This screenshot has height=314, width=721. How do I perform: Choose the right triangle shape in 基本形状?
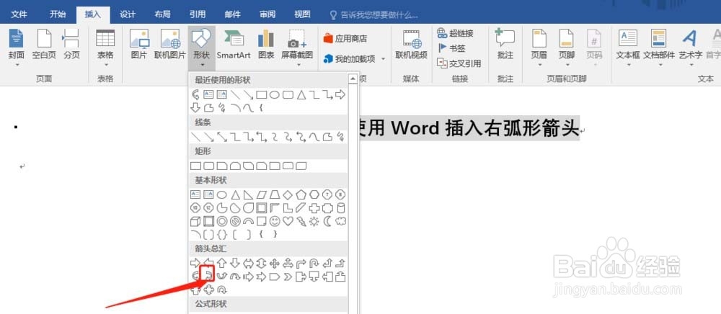(x=248, y=194)
